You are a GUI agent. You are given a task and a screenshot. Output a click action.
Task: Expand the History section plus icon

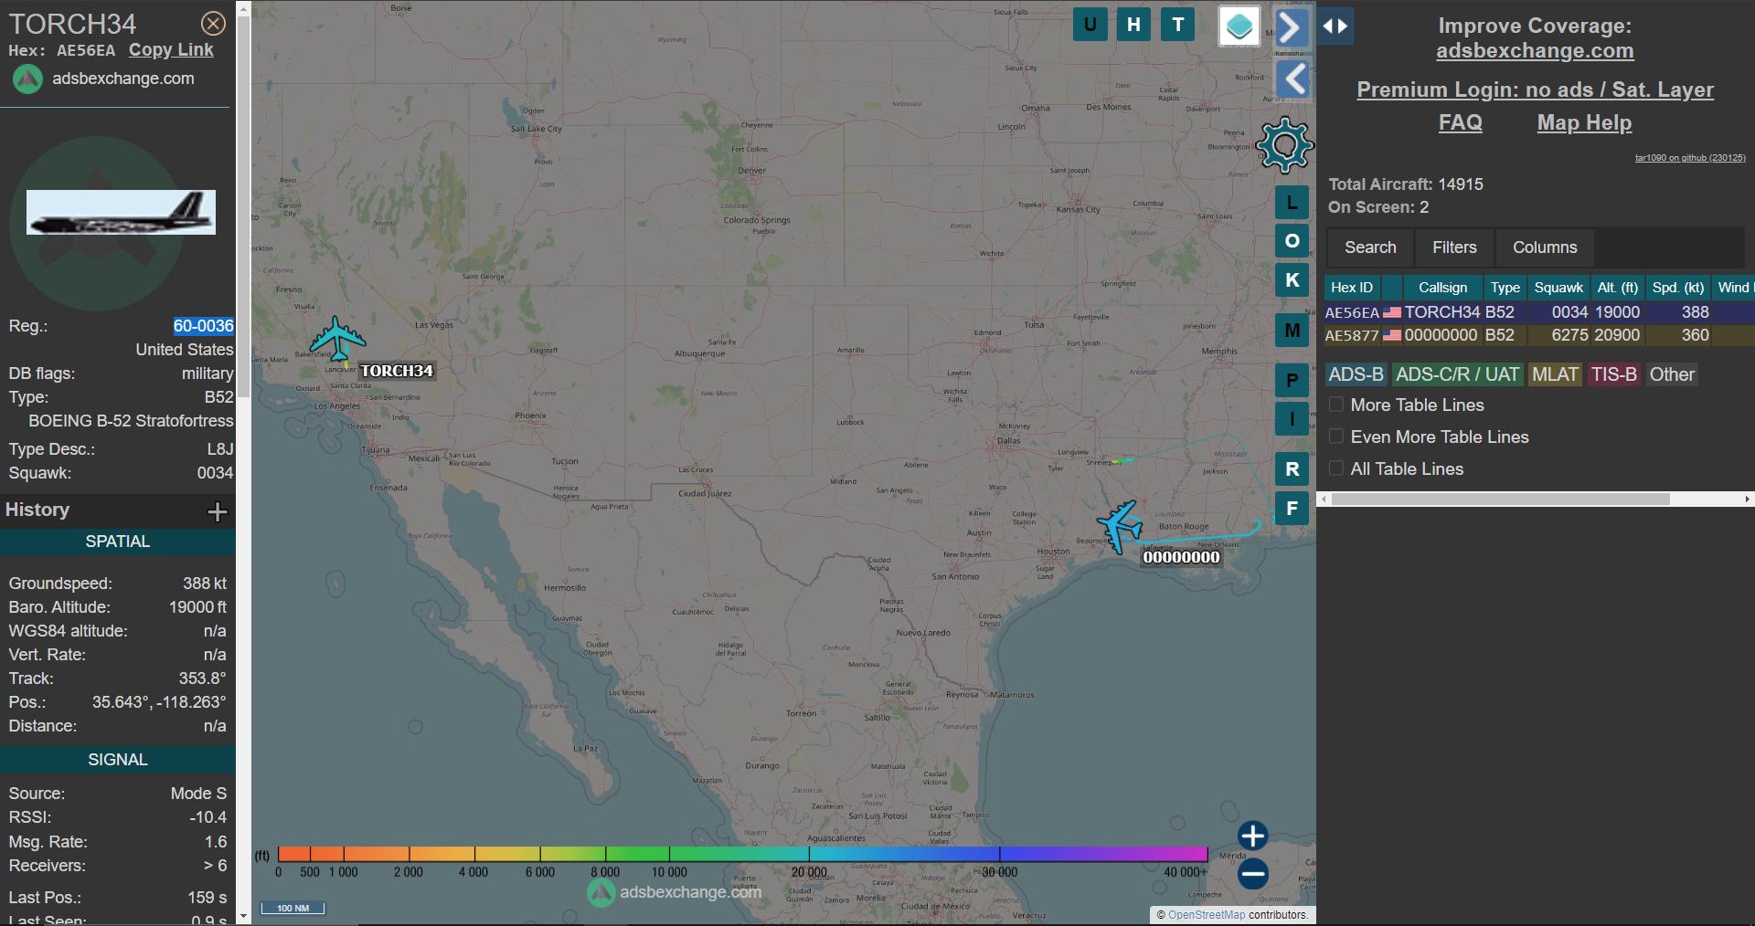218,511
